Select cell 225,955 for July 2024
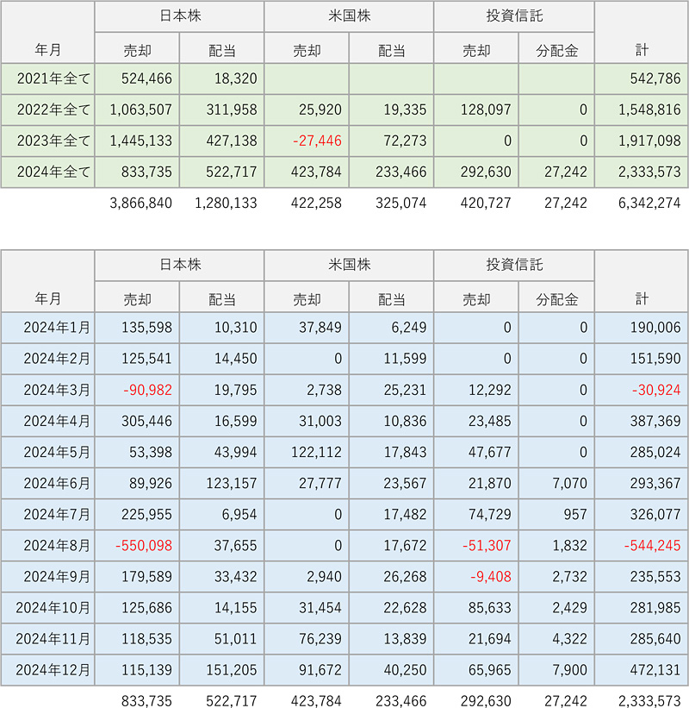The height and width of the screenshot is (708, 689). tap(146, 514)
